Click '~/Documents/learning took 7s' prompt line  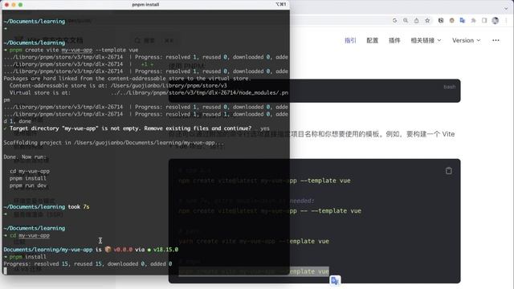(x=47, y=207)
